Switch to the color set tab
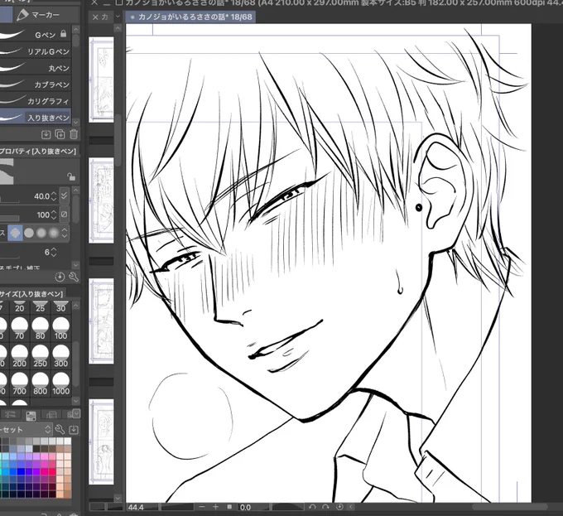This screenshot has width=563, height=516. (31, 415)
